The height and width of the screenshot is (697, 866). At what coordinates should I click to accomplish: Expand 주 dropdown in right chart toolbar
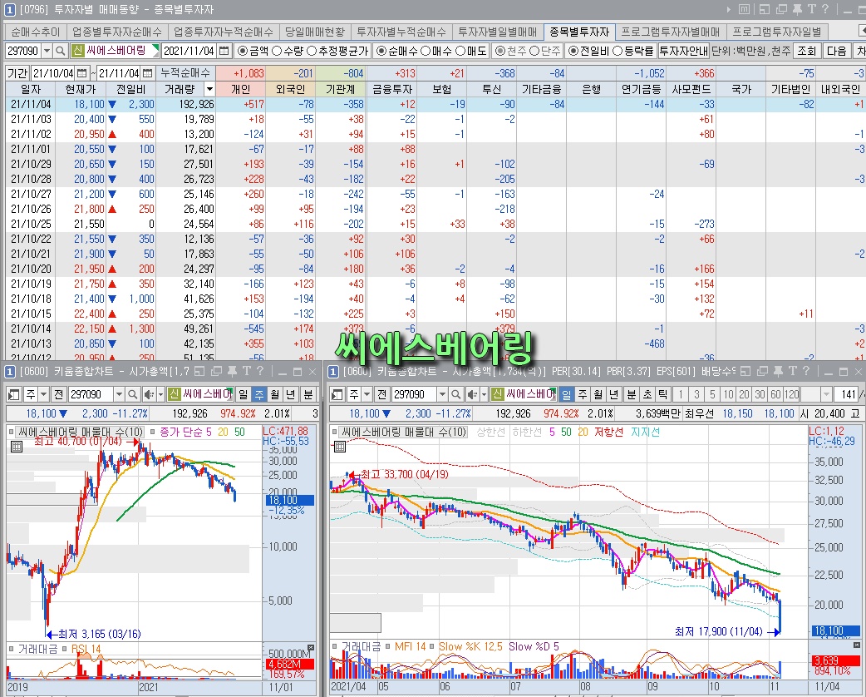pyautogui.click(x=367, y=394)
